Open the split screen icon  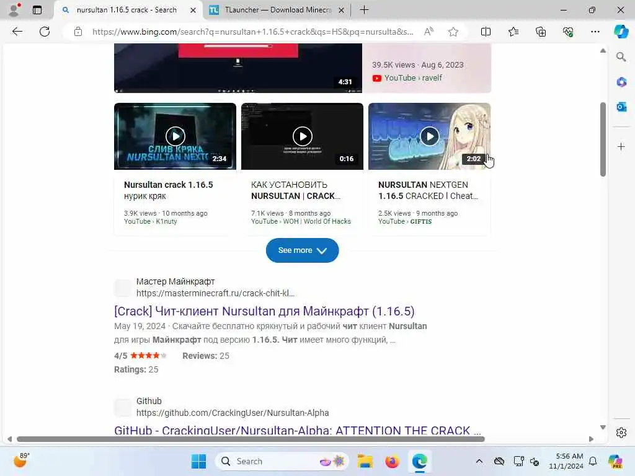pyautogui.click(x=486, y=32)
